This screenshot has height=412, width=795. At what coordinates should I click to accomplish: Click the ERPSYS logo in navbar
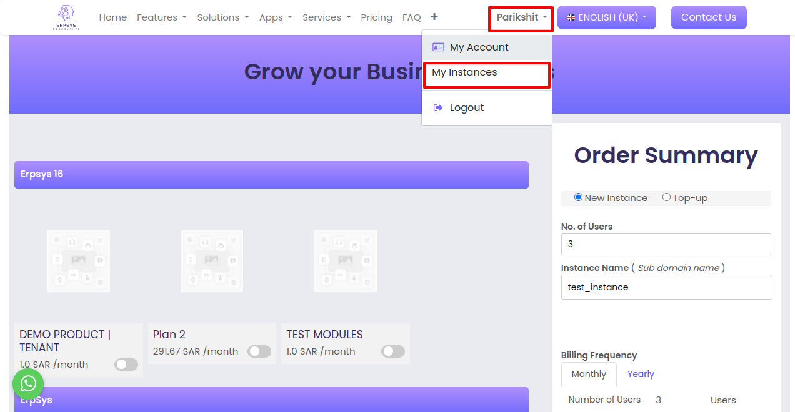pos(66,17)
